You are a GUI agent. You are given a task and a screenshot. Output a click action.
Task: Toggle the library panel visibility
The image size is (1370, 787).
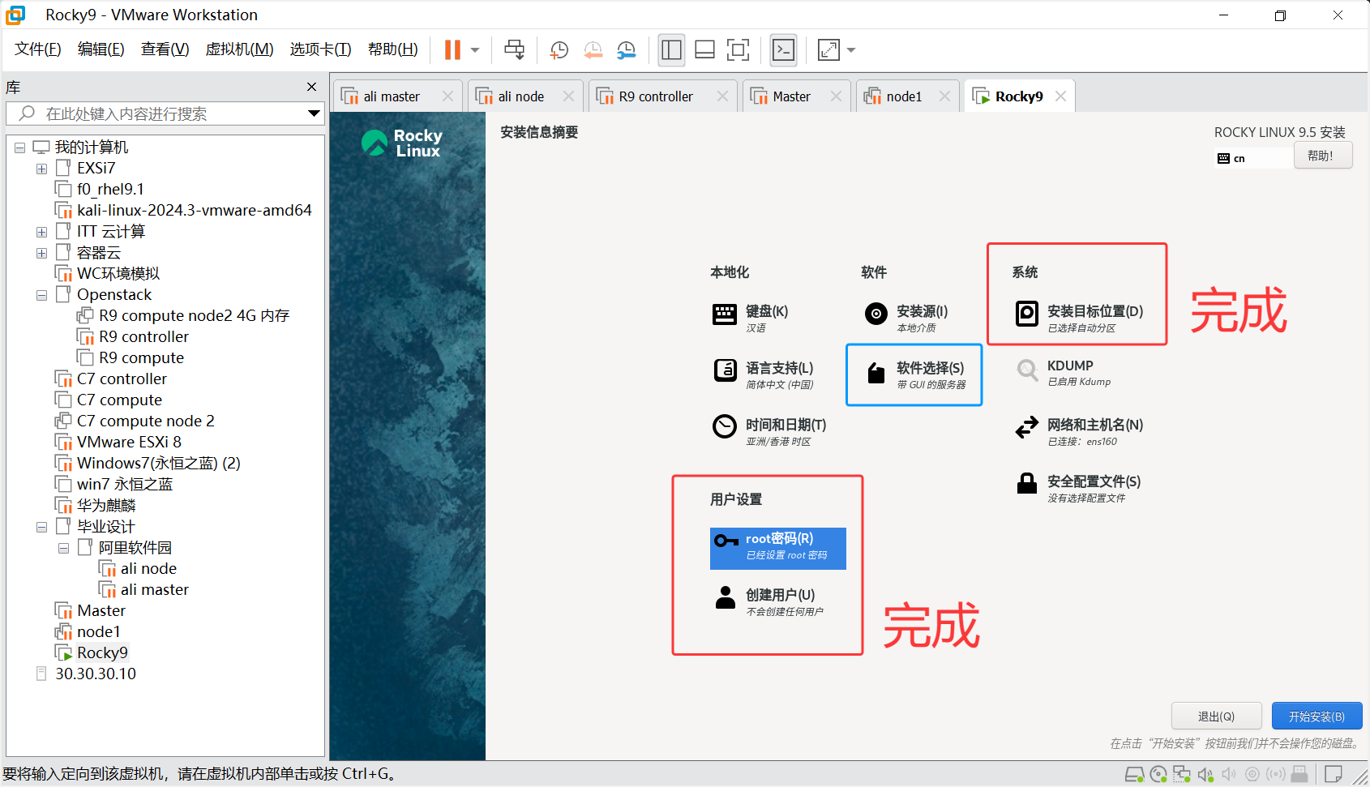[671, 49]
